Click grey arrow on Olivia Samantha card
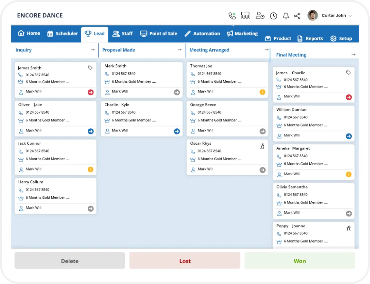Viewport: 370px width, 284px height. 349,214
